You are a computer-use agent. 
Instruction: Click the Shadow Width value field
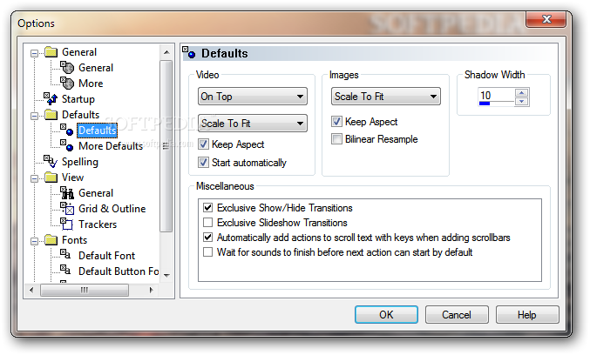pyautogui.click(x=496, y=97)
